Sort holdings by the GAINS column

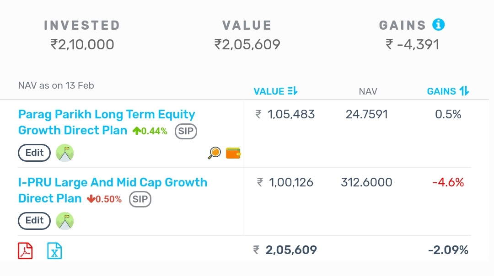tap(448, 91)
